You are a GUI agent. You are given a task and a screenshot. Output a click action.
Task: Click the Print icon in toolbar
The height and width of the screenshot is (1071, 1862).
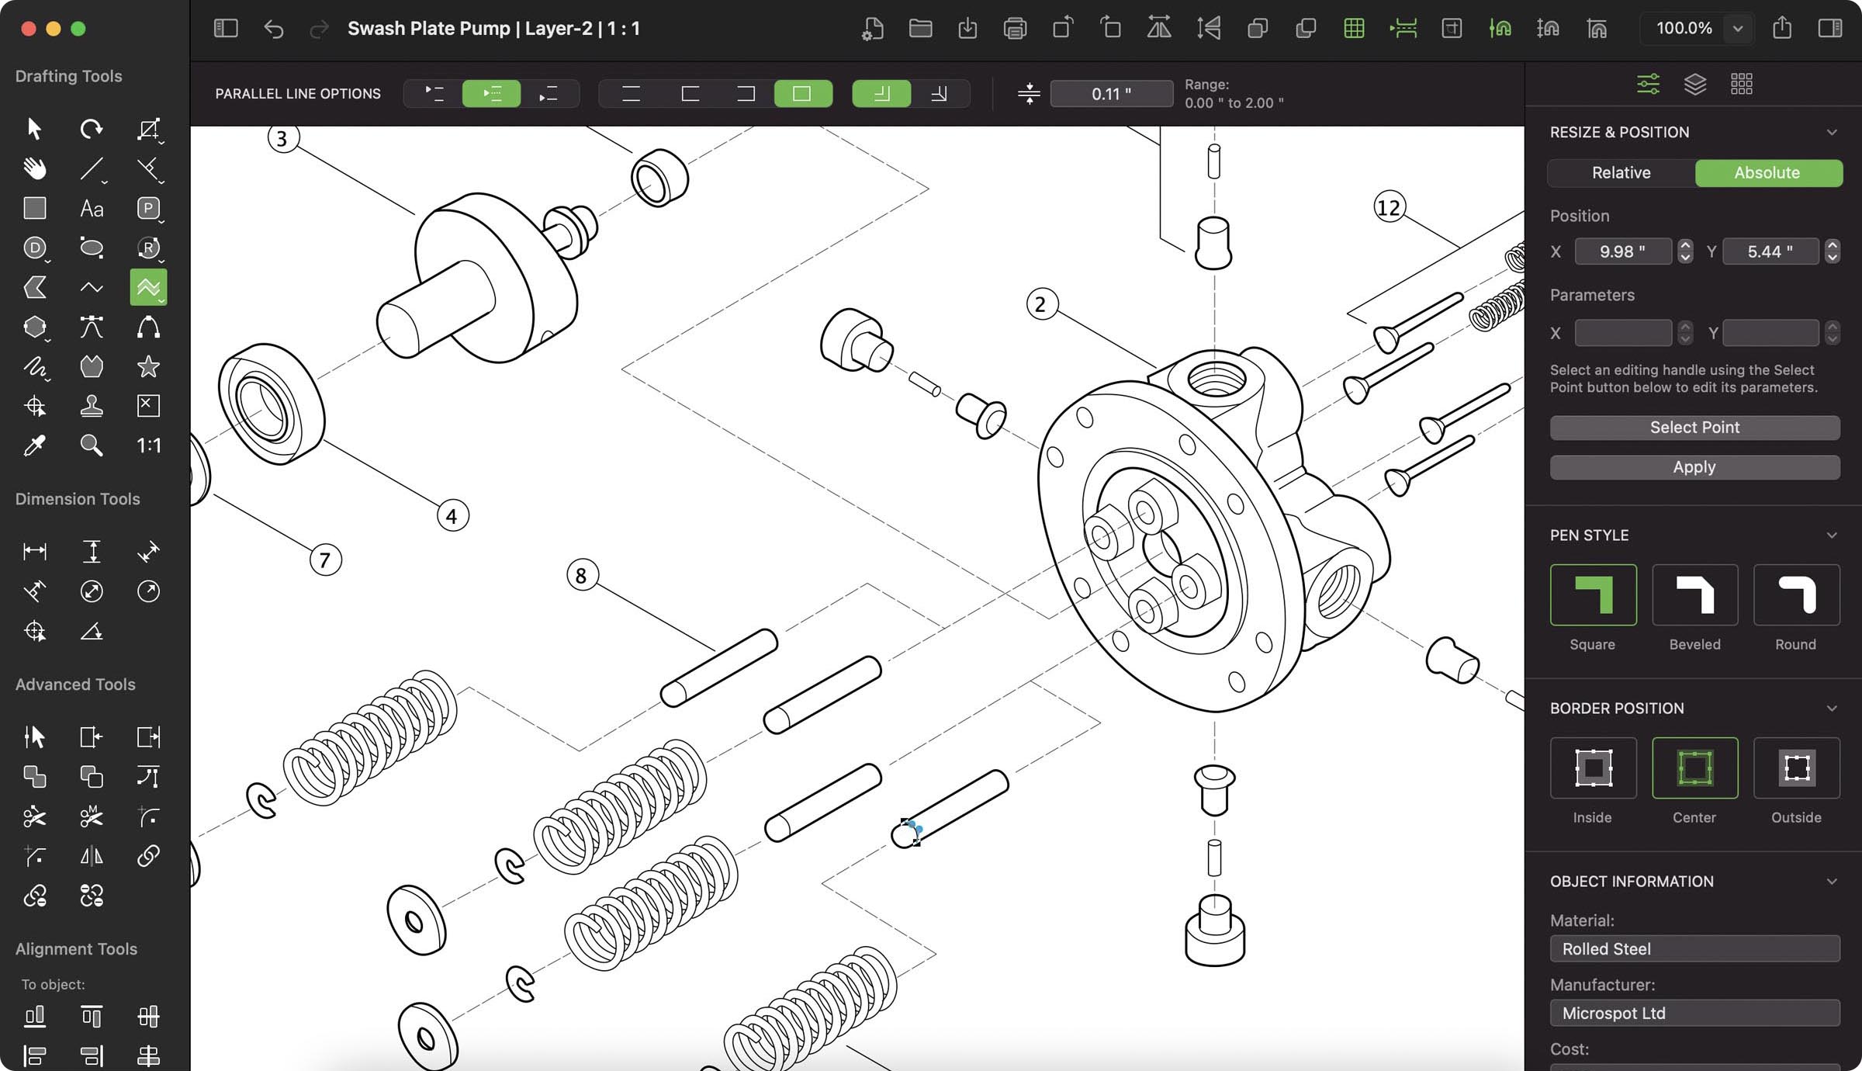click(1015, 29)
